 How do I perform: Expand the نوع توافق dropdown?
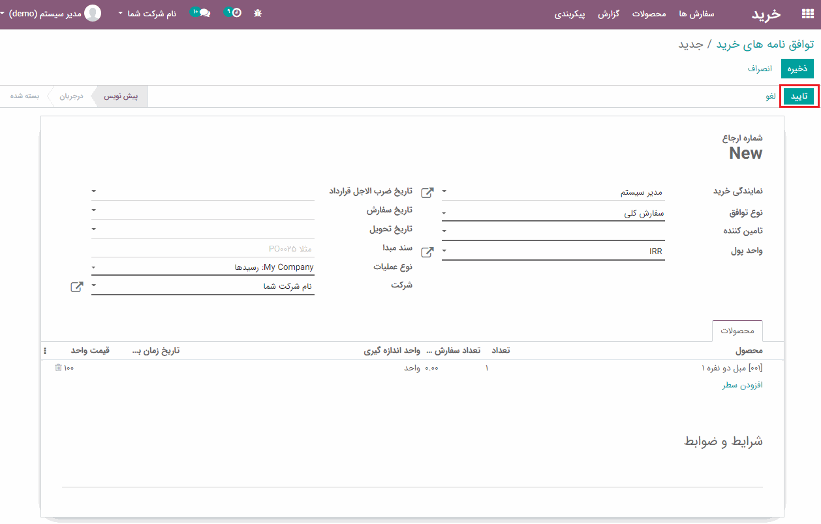[445, 214]
